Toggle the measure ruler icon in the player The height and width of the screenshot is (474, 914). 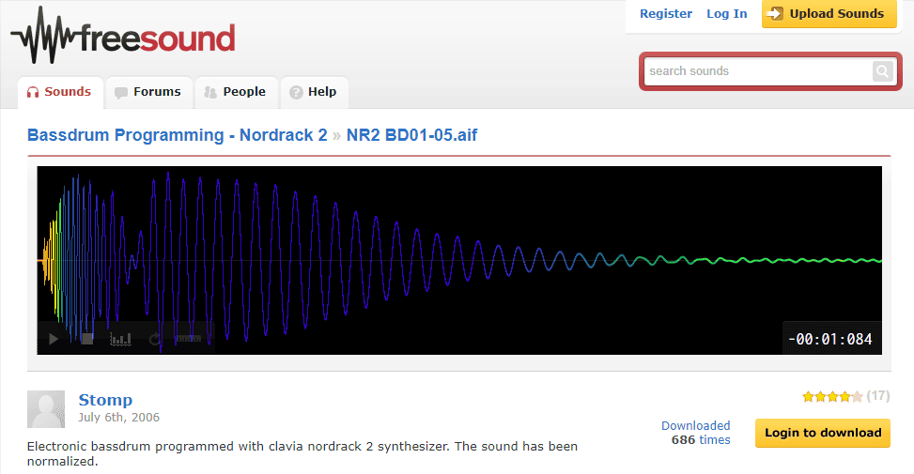(188, 339)
